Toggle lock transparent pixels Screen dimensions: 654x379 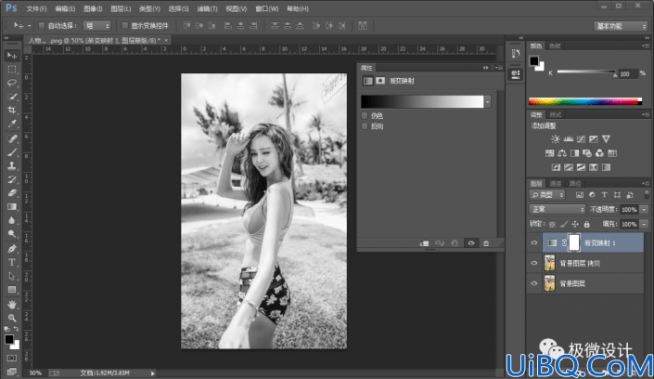[x=552, y=225]
